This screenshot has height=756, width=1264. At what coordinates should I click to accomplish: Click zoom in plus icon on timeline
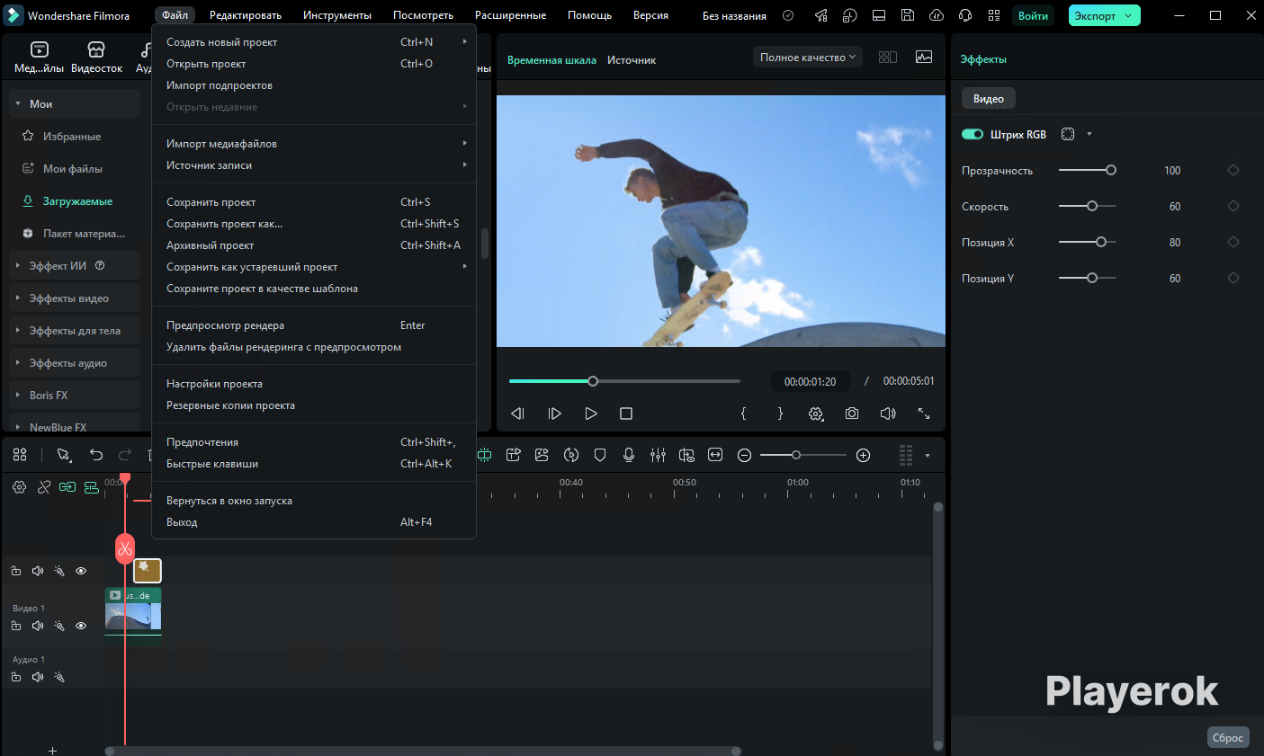[864, 455]
